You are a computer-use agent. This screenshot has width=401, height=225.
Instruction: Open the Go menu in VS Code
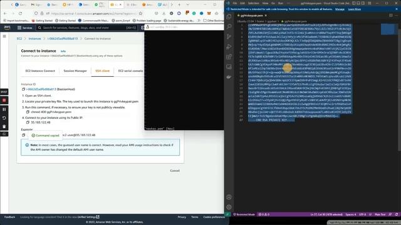pyautogui.click(x=273, y=3)
